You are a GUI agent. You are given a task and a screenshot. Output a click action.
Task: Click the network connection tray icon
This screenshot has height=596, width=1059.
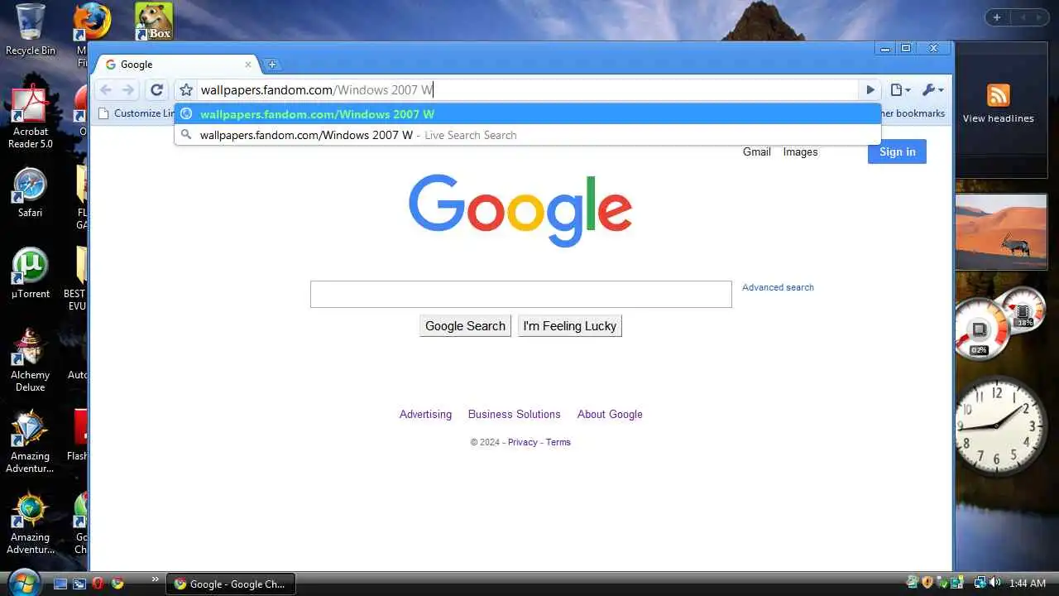(979, 583)
